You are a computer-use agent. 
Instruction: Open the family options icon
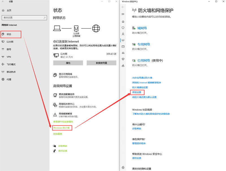coord(123,66)
